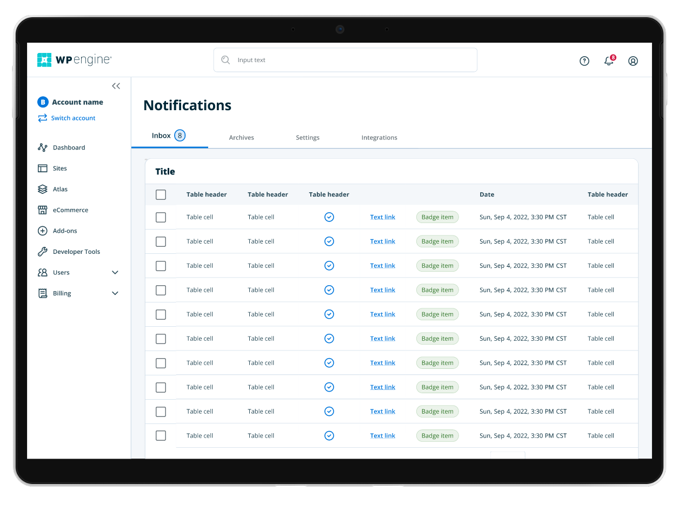Expand the Users menu chevron
Image resolution: width=678 pixels, height=505 pixels.
pyautogui.click(x=115, y=273)
